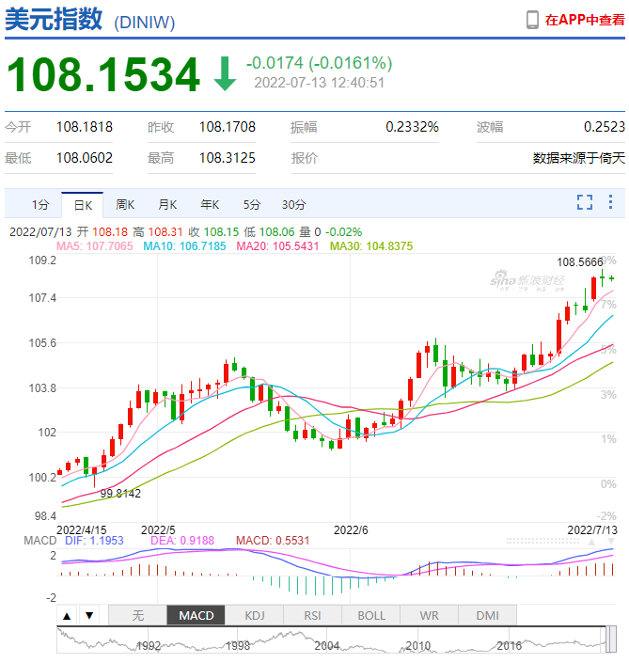The image size is (629, 663).
Task: Select the 月K monthly chart tab
Action: pyautogui.click(x=167, y=204)
